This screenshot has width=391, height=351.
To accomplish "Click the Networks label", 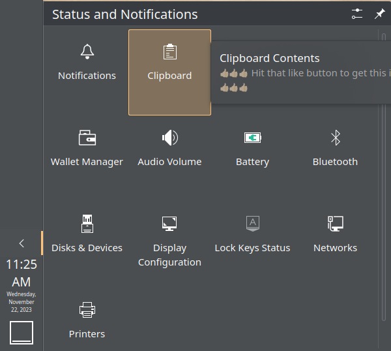I will tap(336, 248).
